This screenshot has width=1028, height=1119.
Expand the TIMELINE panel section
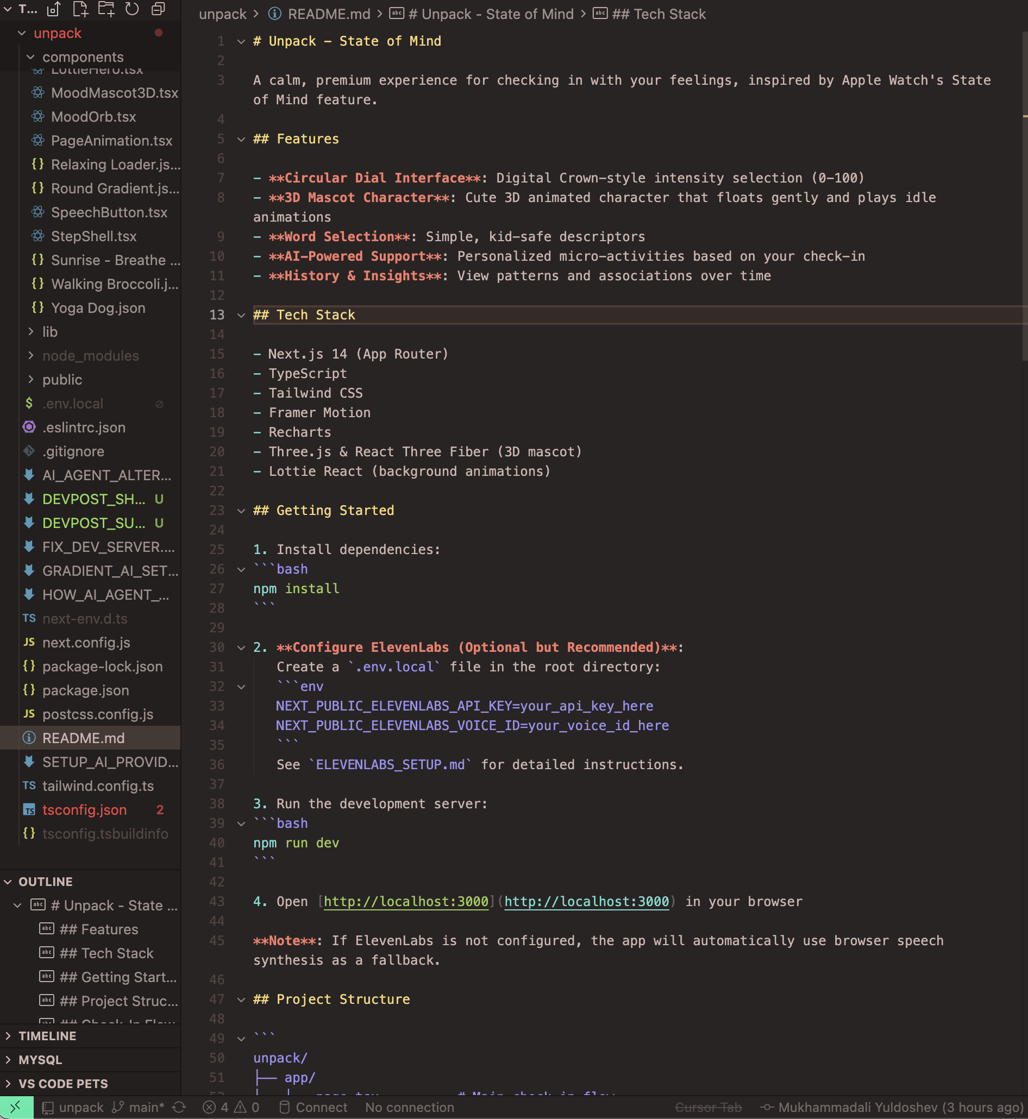tap(8, 1035)
